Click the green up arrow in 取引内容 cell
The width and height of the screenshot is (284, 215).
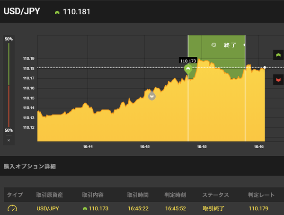pos(85,209)
